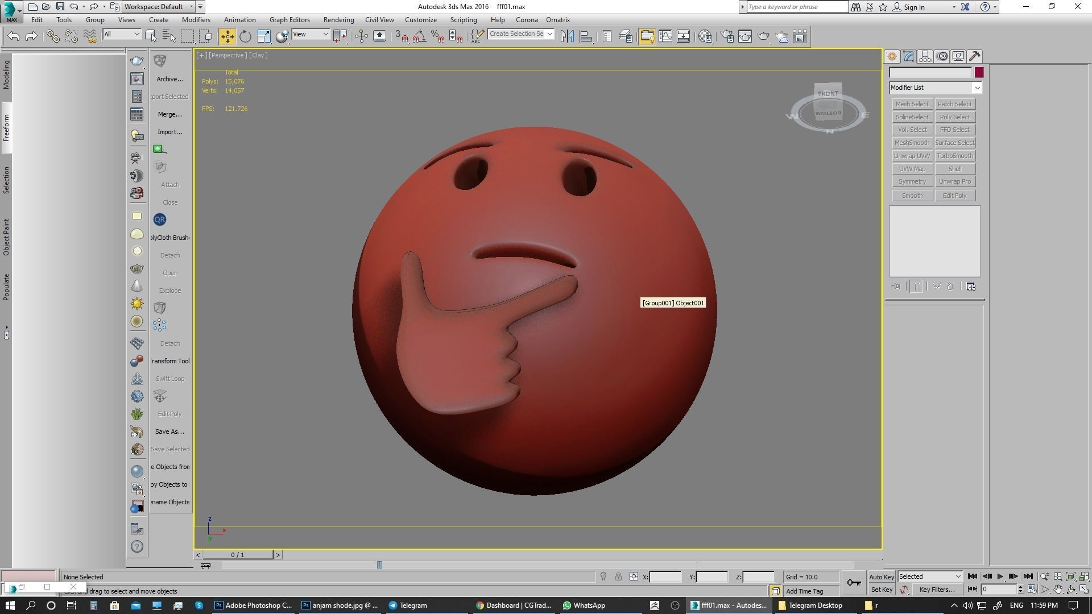Click the Unwrap UVW modifier button
This screenshot has width=1092, height=614.
(912, 156)
